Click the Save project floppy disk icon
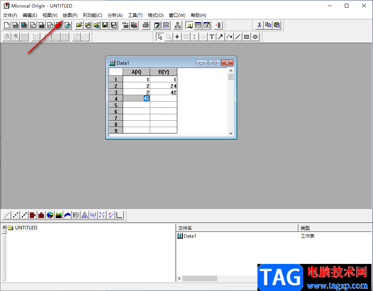Viewport: 373px width, 291px height. [105, 25]
